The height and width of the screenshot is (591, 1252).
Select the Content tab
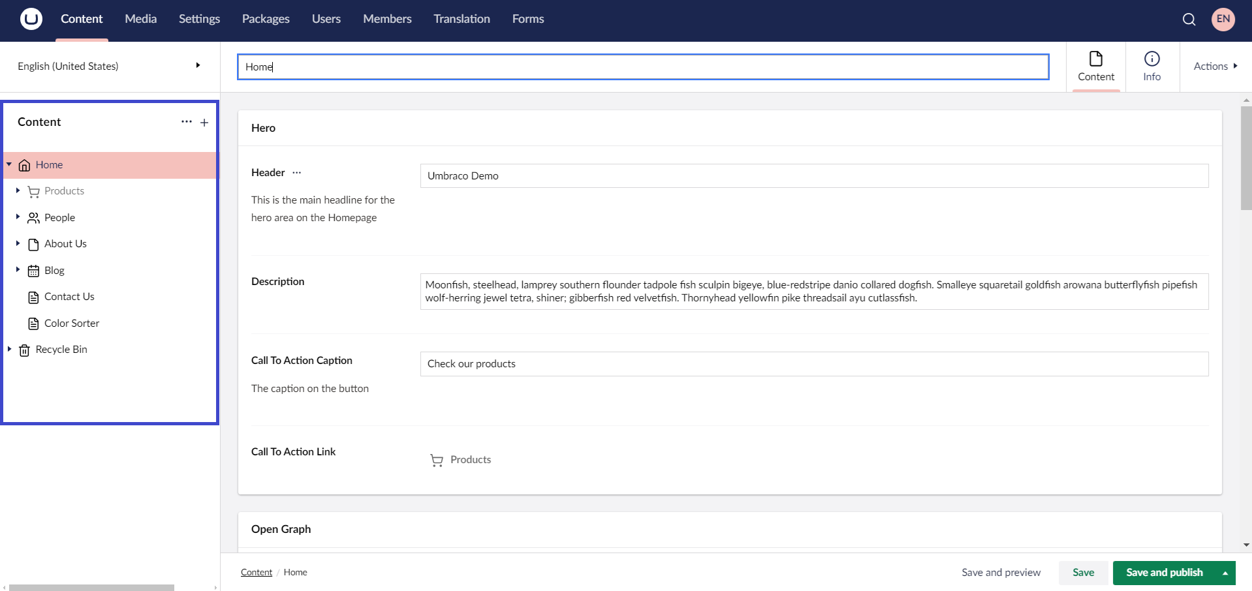(x=1096, y=66)
